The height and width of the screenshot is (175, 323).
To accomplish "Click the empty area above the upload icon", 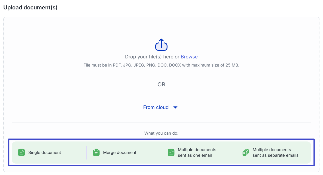I will click(161, 27).
